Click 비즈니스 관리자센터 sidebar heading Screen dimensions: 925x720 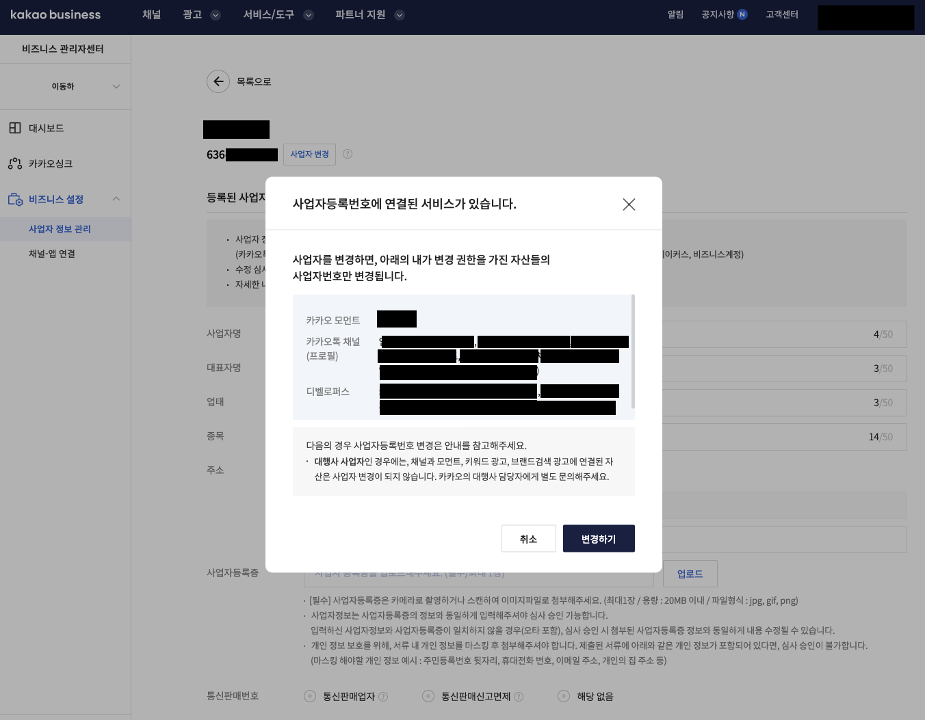[x=63, y=49]
